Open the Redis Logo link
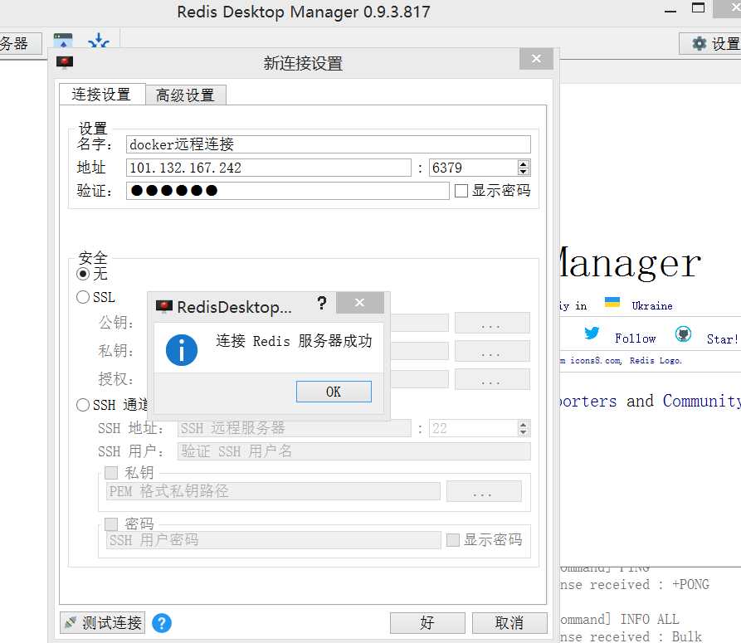Image resolution: width=741 pixels, height=643 pixels. 656,360
